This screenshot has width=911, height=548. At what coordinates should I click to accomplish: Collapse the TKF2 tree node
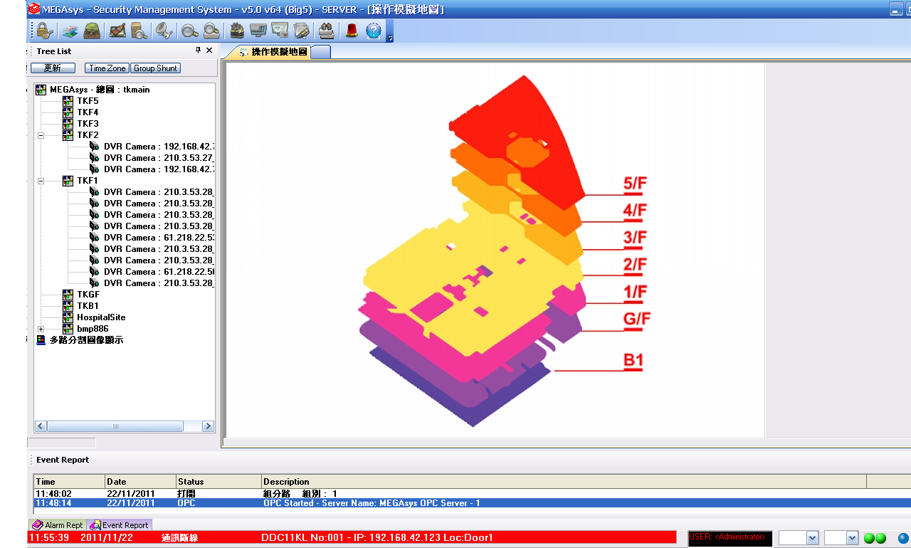pyautogui.click(x=41, y=135)
